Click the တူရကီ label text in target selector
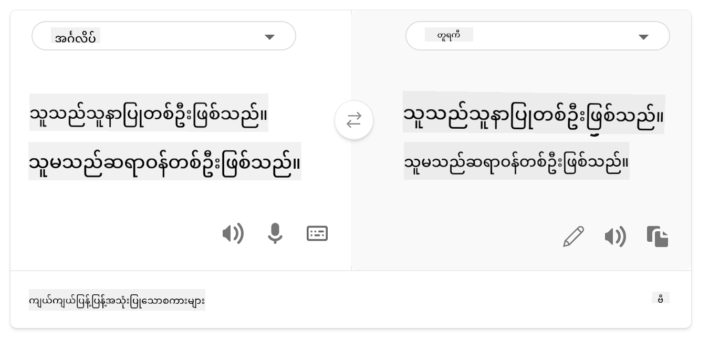The image size is (709, 349). [449, 35]
